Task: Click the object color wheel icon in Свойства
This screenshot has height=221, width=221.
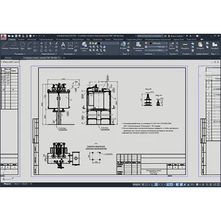Action: 146,43
